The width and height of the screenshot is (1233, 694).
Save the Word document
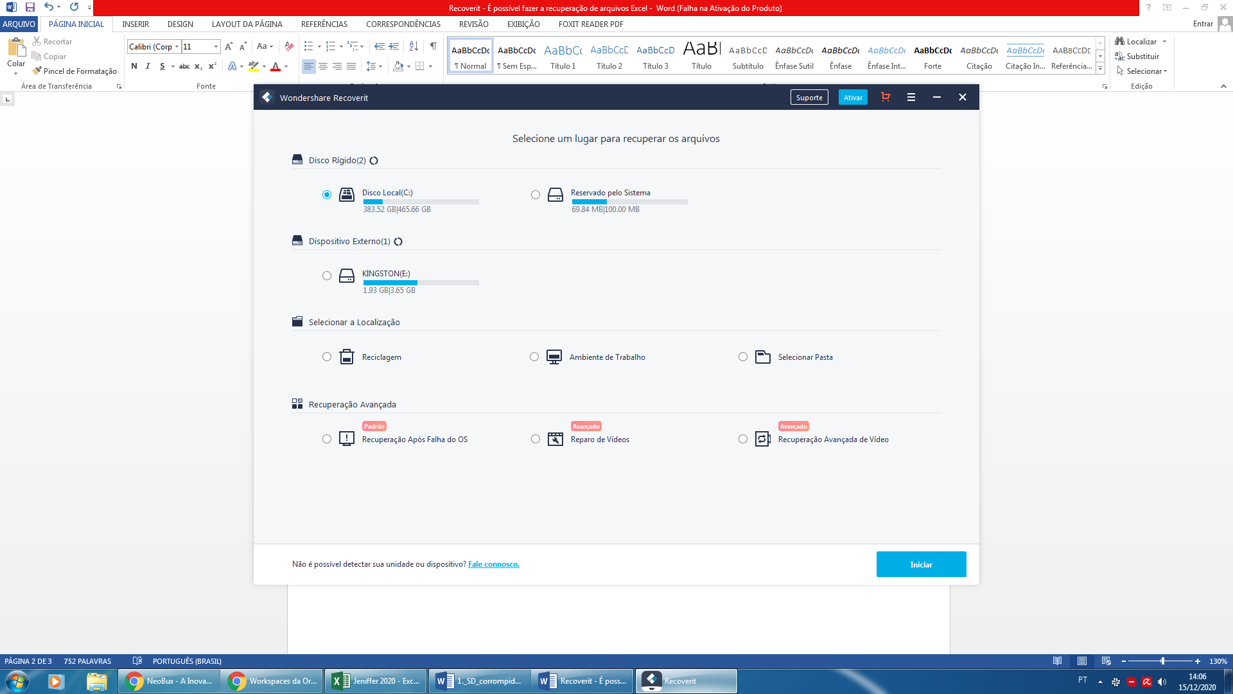point(30,7)
